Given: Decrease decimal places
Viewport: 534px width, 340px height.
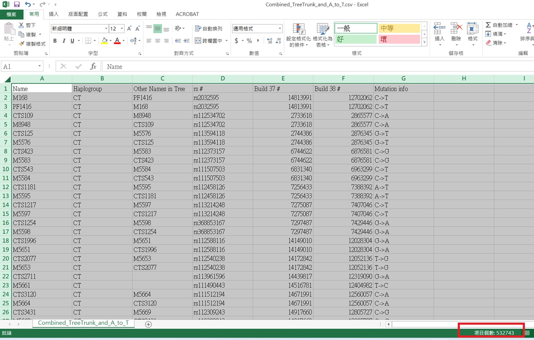Looking at the screenshot, I should [x=278, y=41].
